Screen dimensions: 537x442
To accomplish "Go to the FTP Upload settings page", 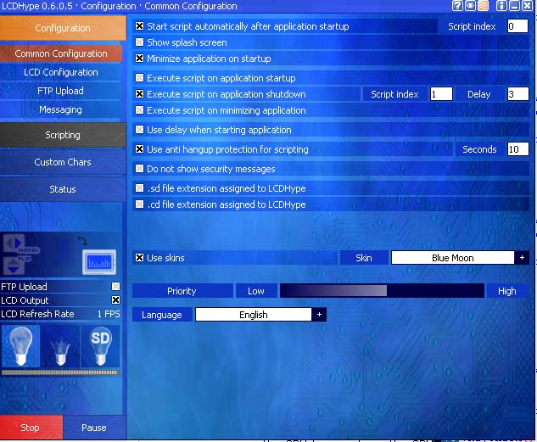I will 61,91.
